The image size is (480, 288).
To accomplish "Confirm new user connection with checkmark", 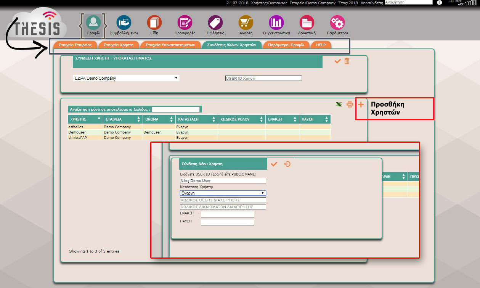I will (274, 164).
